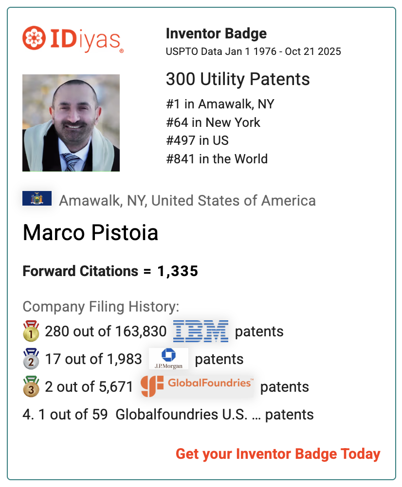Open the Get your Inventor Badge Today link
Screen dimensions: 402x487
tap(278, 454)
